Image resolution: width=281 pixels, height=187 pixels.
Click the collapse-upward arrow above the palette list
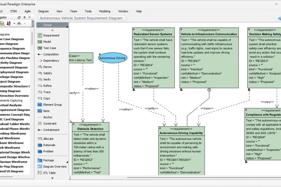52,30
